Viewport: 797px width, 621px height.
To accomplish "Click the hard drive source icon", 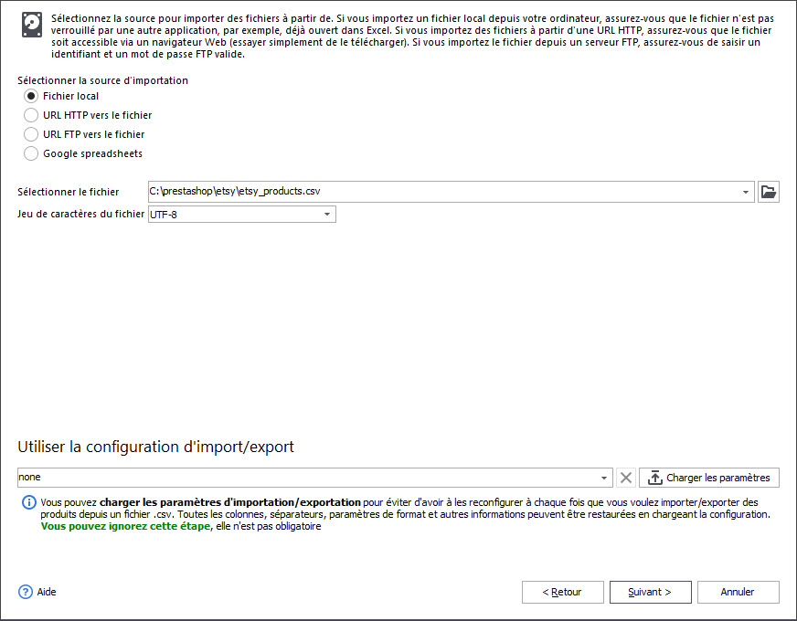I will tap(31, 25).
